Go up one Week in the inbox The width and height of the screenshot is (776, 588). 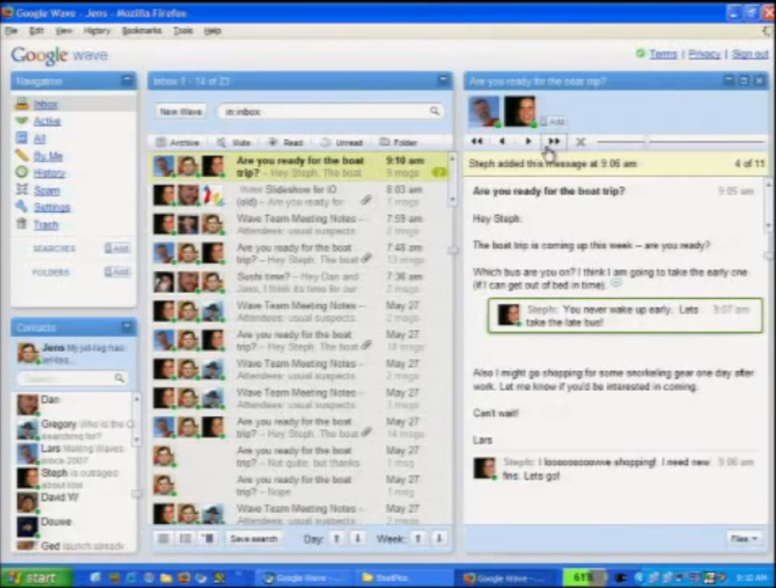coord(419,538)
